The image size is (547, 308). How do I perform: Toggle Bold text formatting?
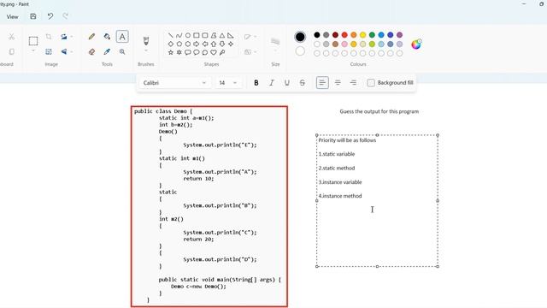256,83
